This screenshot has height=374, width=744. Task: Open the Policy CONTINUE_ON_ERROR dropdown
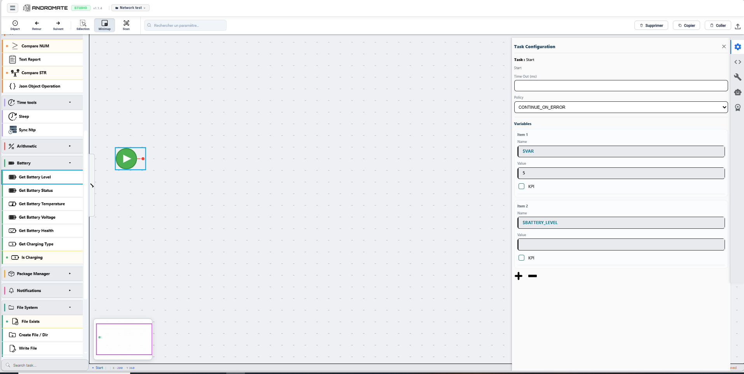[621, 107]
